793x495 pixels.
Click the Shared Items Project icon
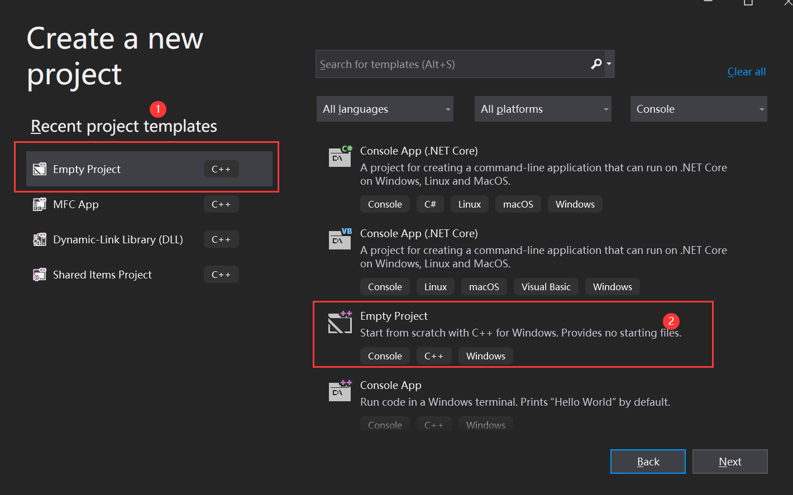click(x=40, y=275)
